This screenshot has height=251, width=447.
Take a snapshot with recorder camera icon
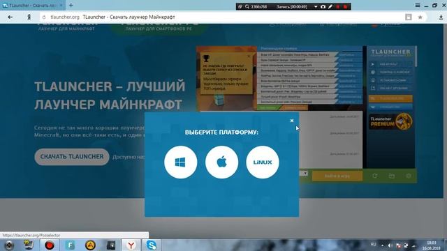pos(323,6)
